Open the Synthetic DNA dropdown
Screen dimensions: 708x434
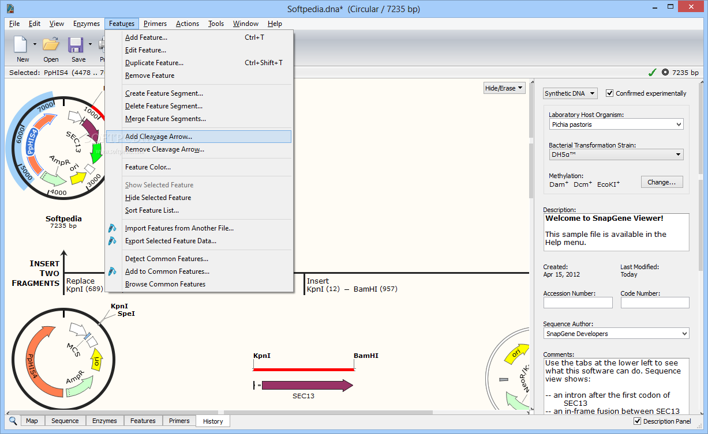(x=571, y=93)
